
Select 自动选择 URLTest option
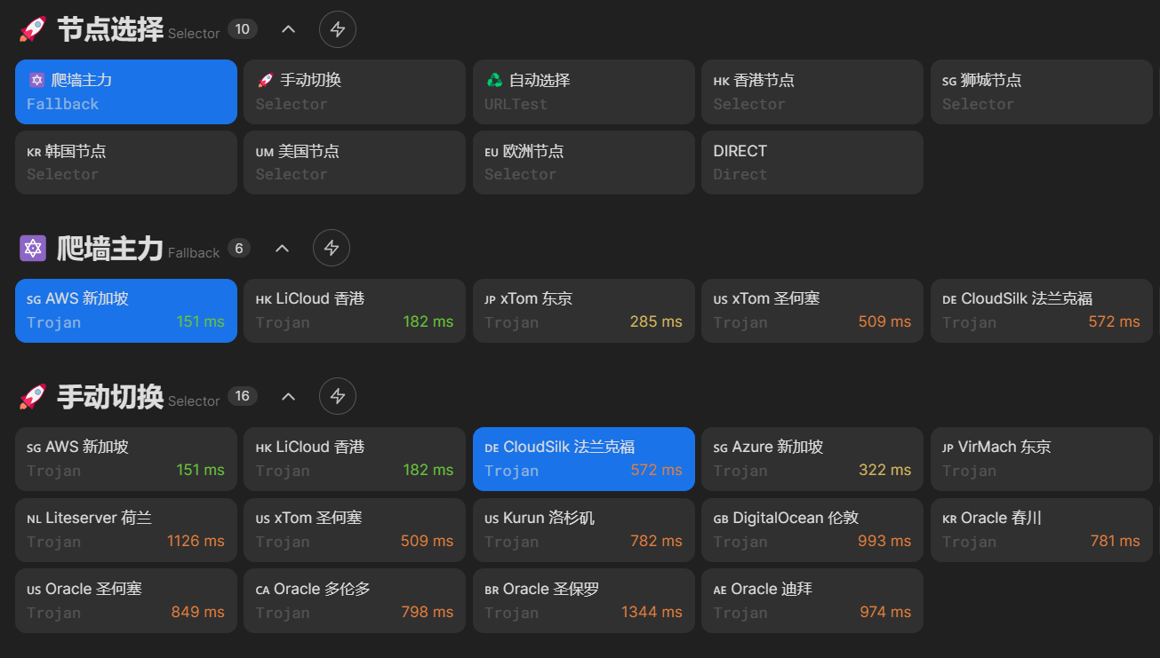click(x=583, y=91)
